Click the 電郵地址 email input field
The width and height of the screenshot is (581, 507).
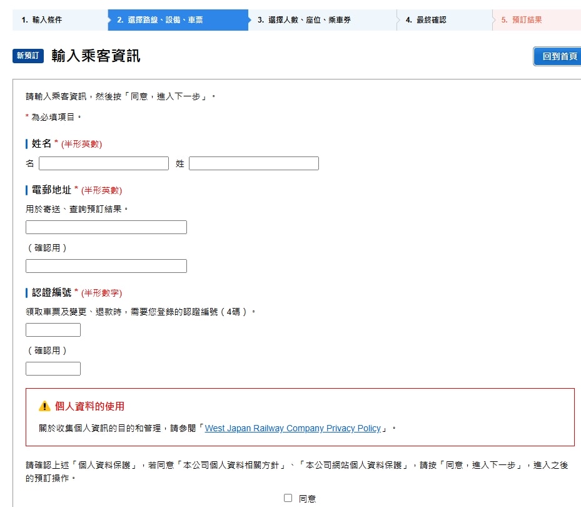click(x=106, y=227)
